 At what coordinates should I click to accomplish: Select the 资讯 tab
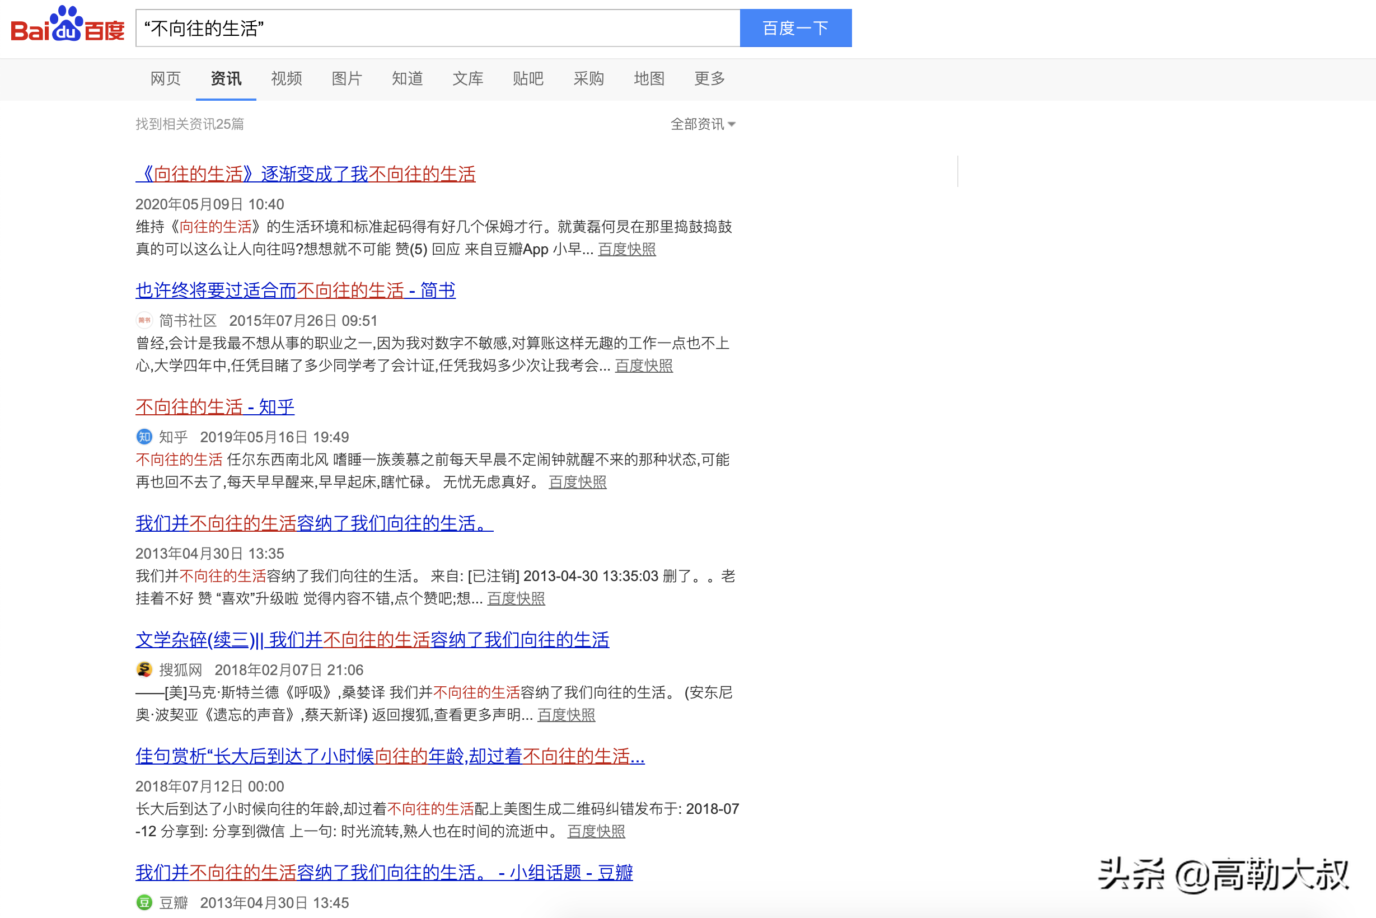tap(226, 78)
